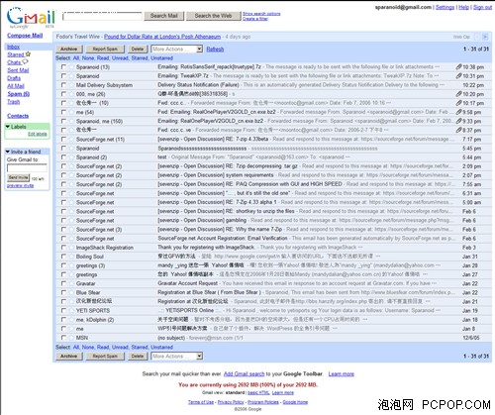Collapse the Invite a friend section
The image size is (495, 415).
(x=8, y=152)
